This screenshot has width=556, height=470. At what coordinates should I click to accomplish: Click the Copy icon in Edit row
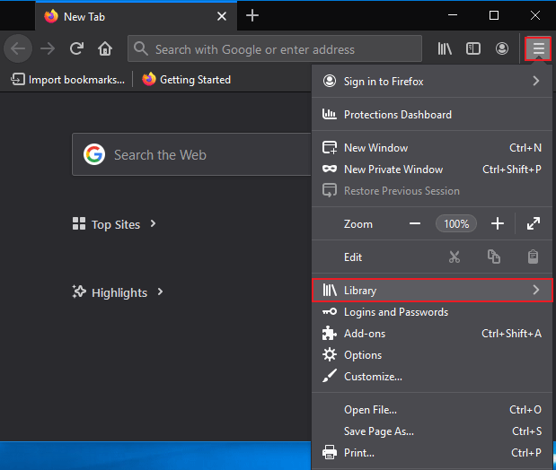tap(494, 257)
